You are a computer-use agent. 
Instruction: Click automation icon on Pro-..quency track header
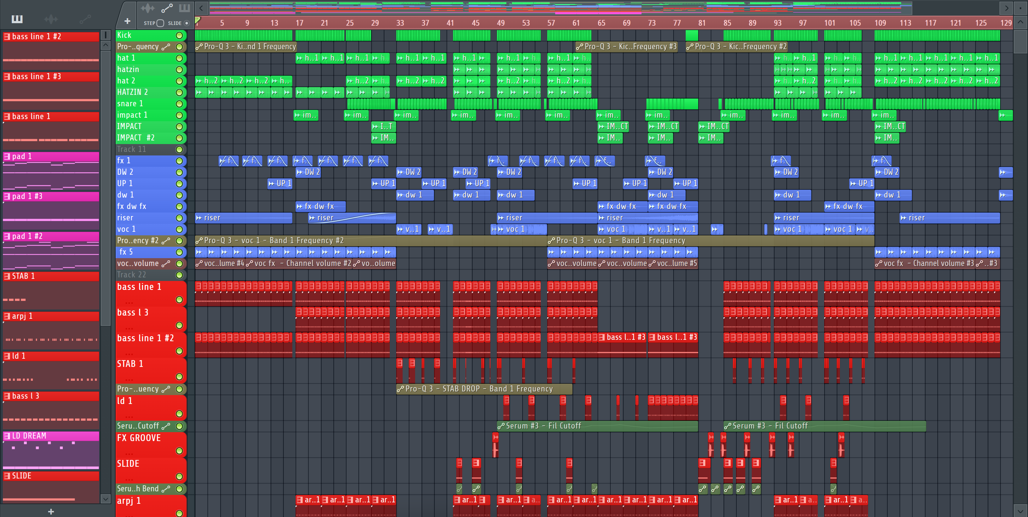click(166, 47)
